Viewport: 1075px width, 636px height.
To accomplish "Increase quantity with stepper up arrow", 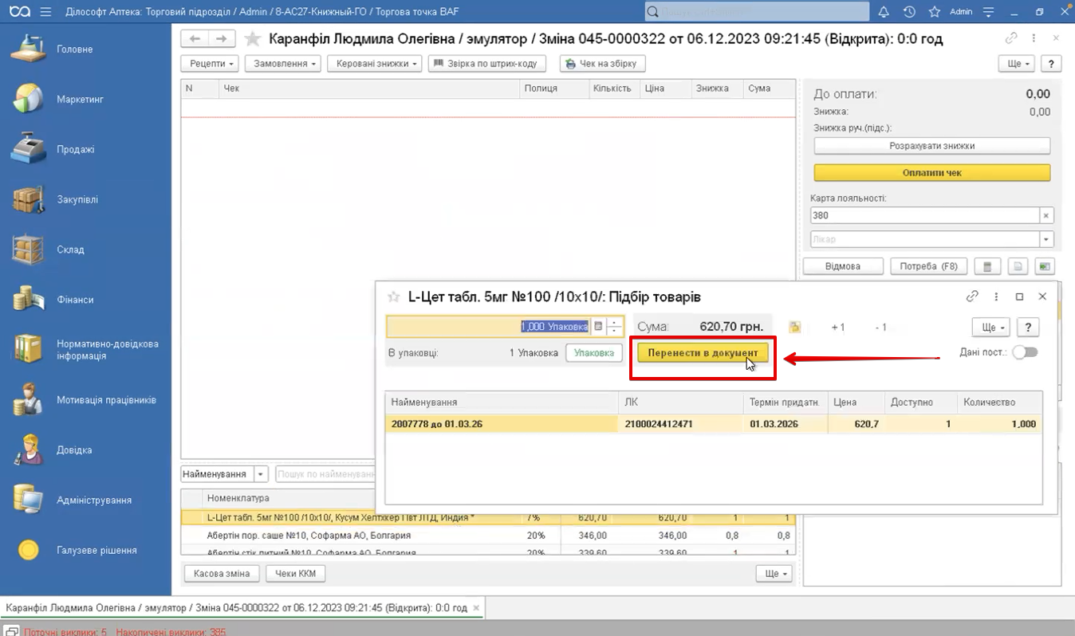I will point(614,322).
